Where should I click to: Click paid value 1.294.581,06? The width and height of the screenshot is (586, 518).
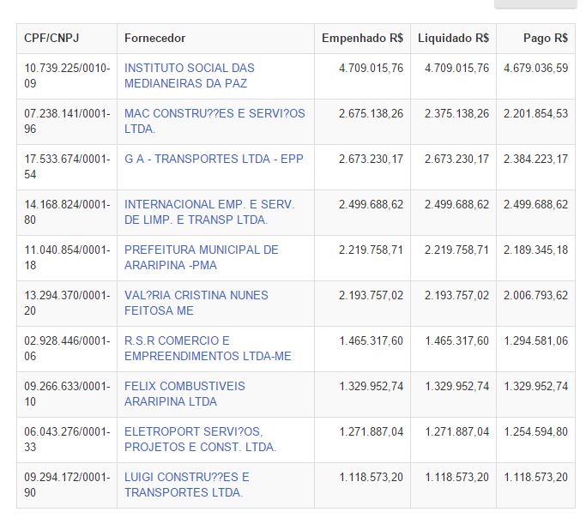536,341
